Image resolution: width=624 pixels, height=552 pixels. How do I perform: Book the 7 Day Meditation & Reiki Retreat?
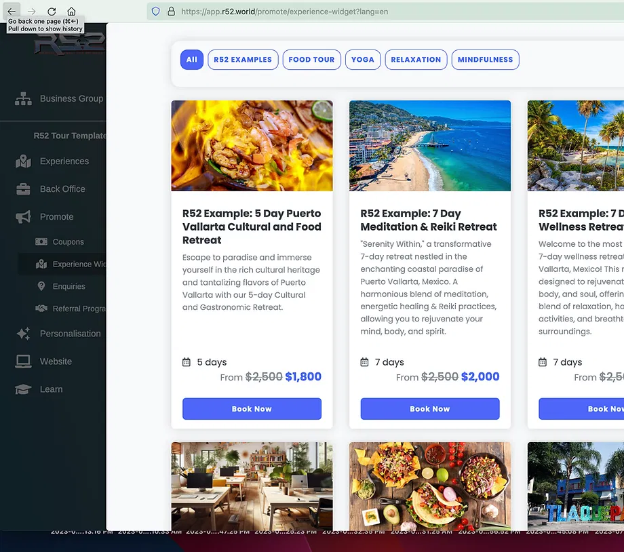coord(429,409)
